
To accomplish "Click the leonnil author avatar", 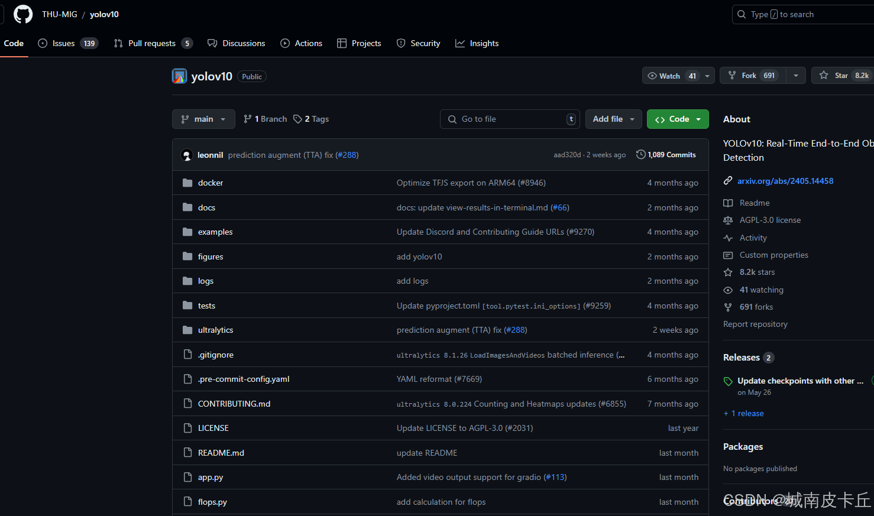I will [x=187, y=155].
